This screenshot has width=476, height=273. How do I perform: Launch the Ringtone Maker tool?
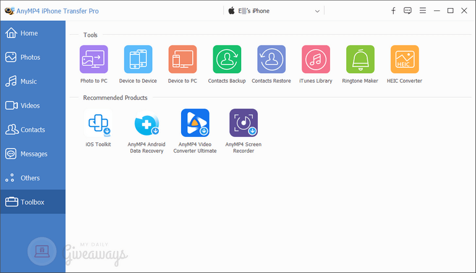click(x=360, y=59)
